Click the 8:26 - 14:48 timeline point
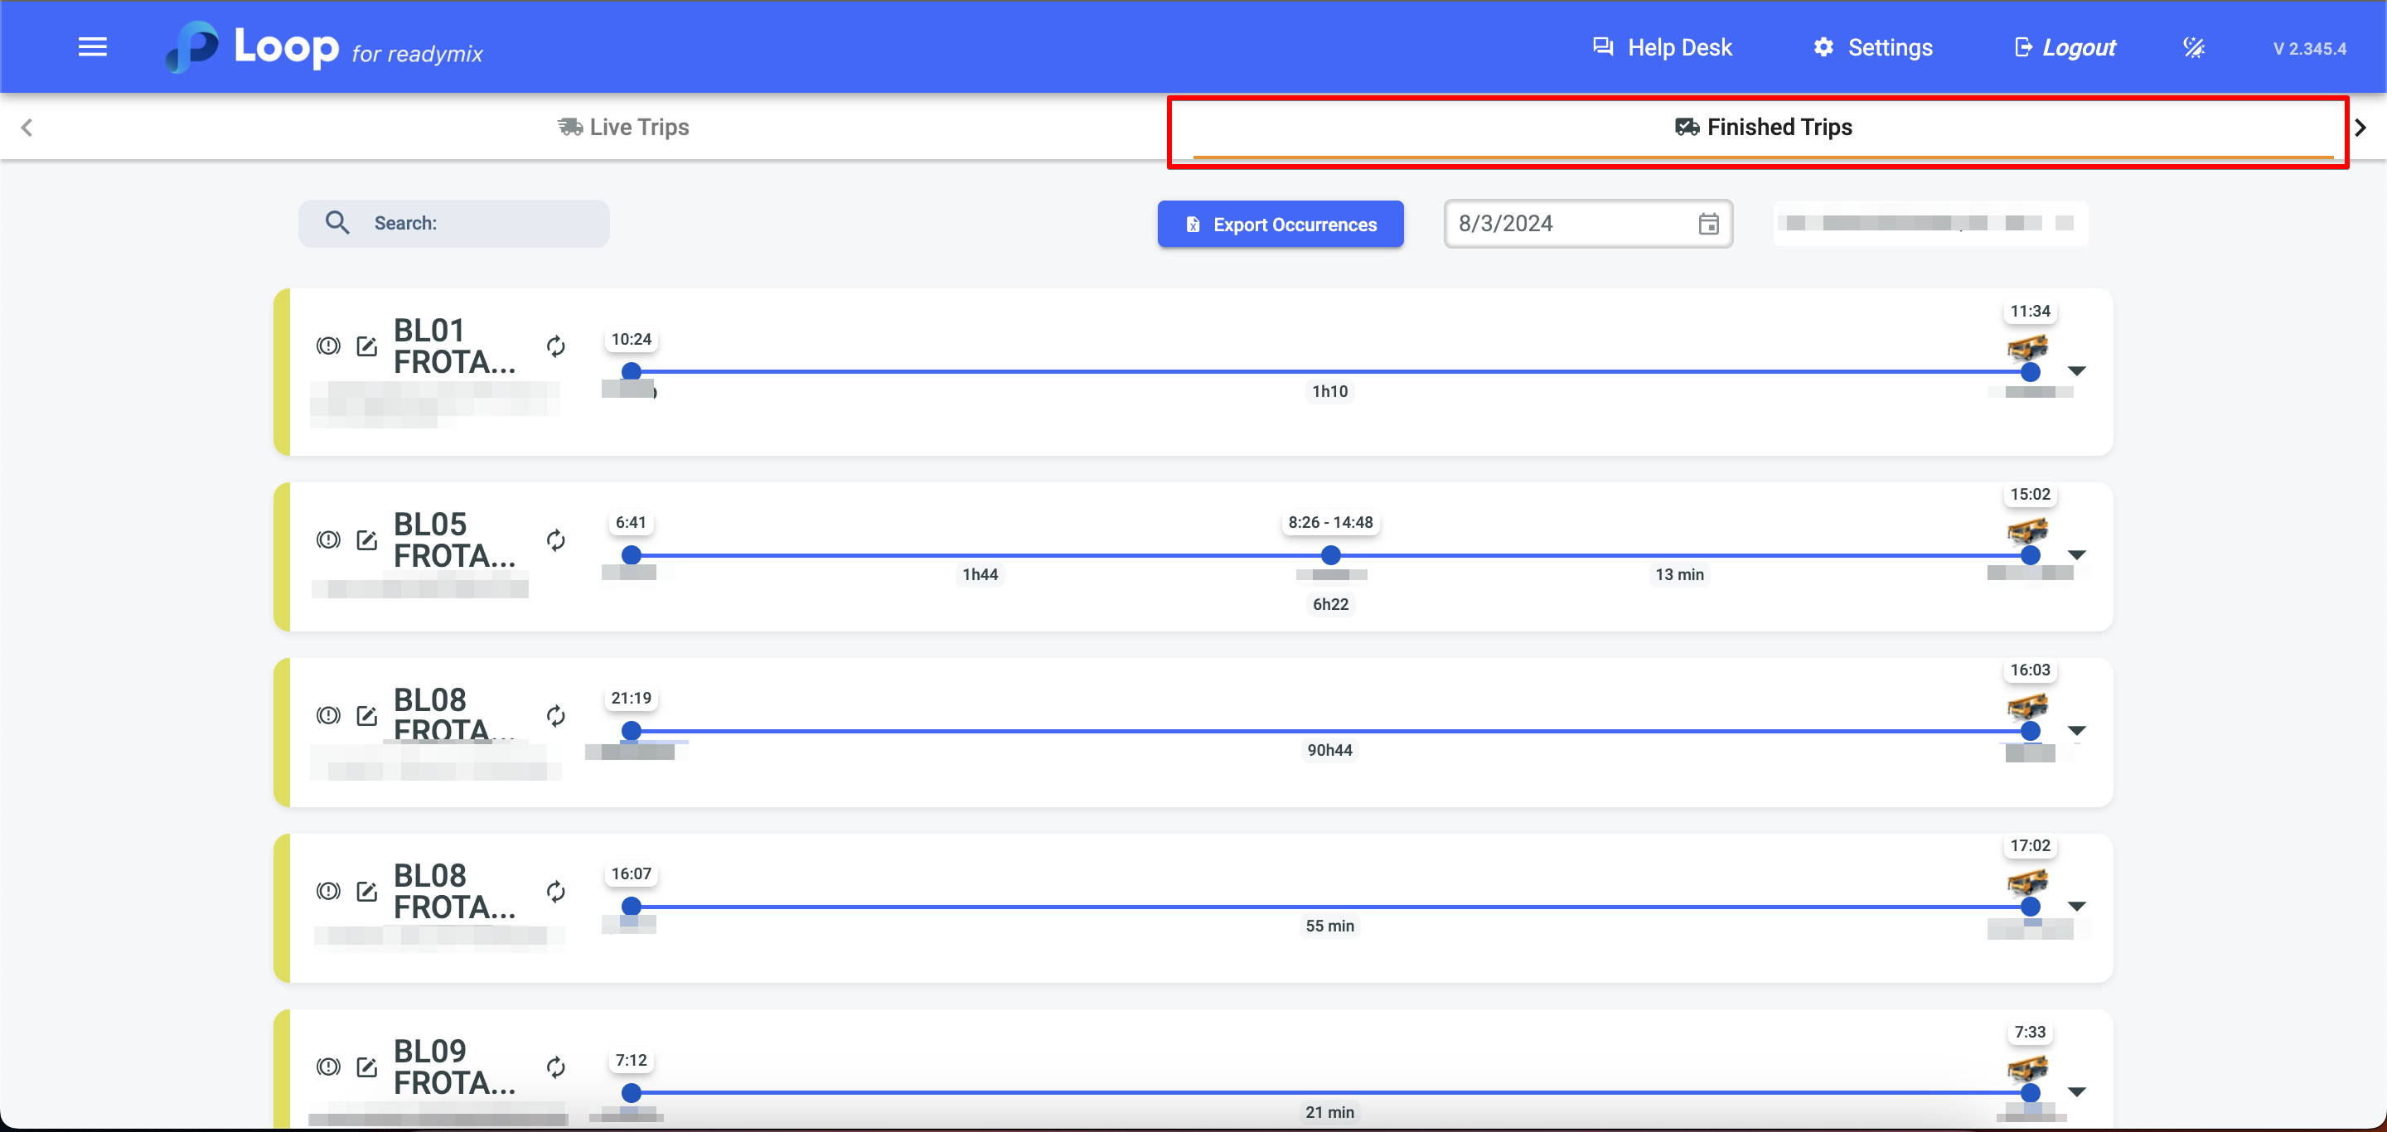 pyautogui.click(x=1329, y=555)
